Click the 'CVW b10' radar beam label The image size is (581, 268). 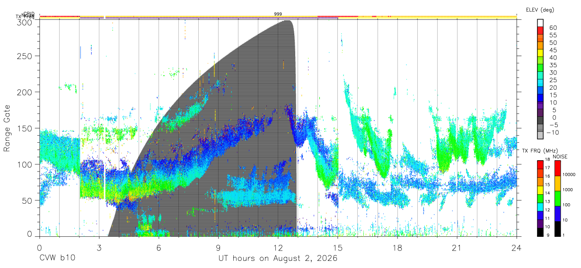[57, 259]
